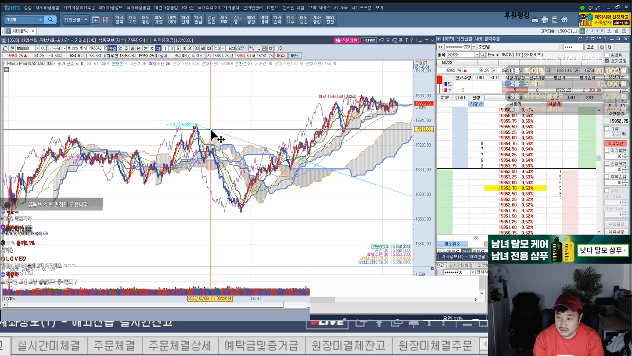Click the chatbot robot icon
632x356 pixels.
(x=535, y=20)
